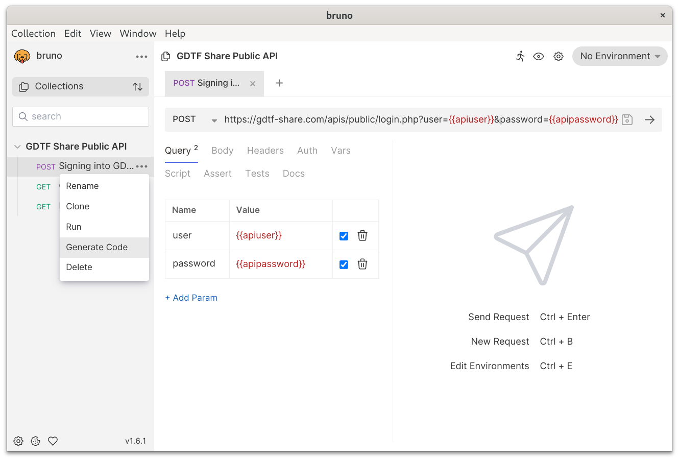Add a new request tab with the plus icon
Screen dimensions: 679x460
(x=279, y=83)
